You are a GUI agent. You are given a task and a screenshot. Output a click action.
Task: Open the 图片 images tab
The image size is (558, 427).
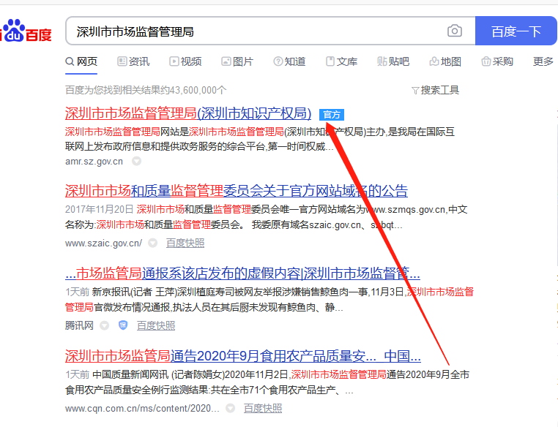(237, 61)
